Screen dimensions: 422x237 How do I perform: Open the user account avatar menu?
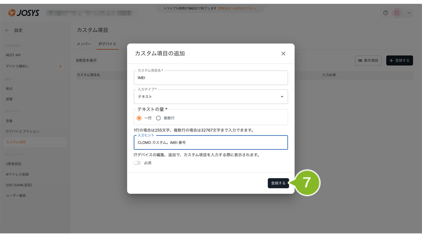click(402, 13)
